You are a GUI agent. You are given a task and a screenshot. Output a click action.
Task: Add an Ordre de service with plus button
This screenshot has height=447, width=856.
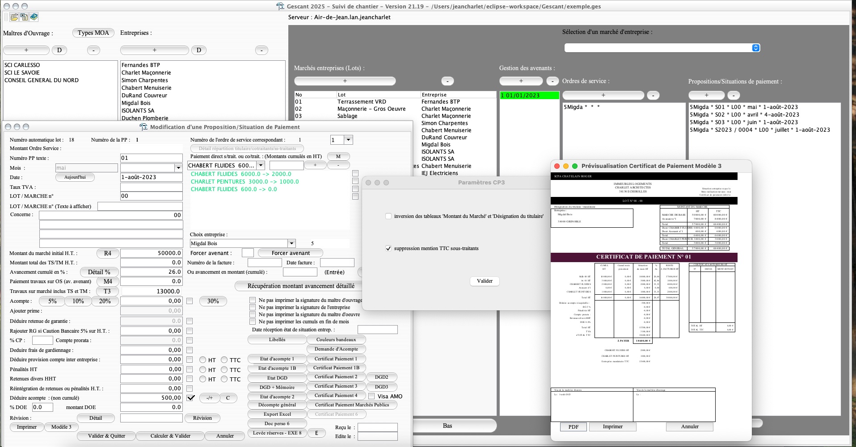click(603, 95)
